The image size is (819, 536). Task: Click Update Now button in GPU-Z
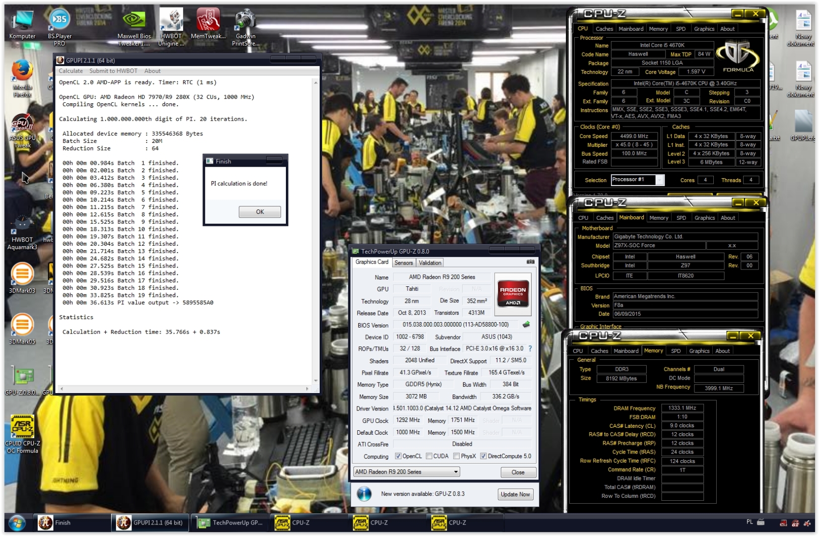pyautogui.click(x=515, y=494)
